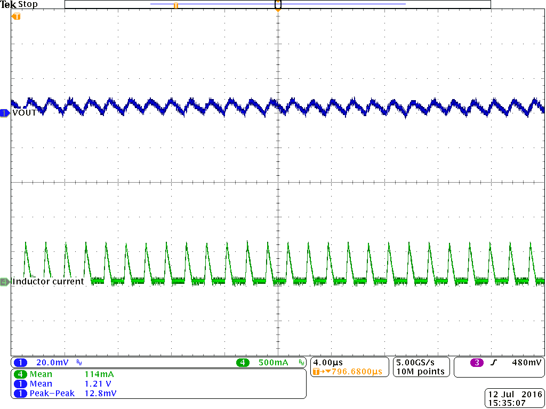Open the trigger delay readout showing 796.6800µs
Screen dimensions: 546x409
[x=350, y=372]
